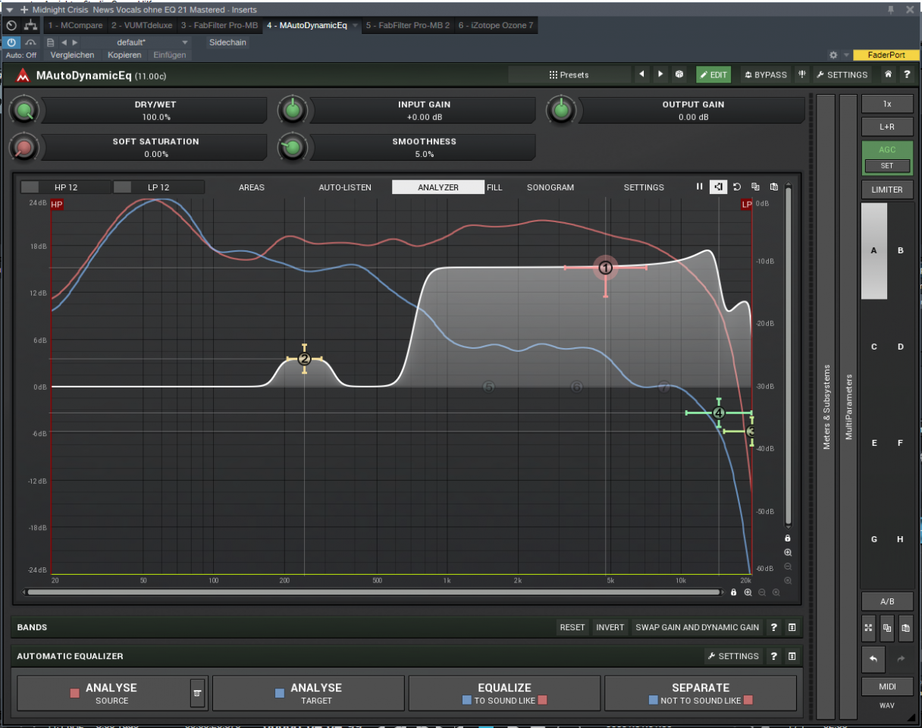Expand the MultiParameters panel
The image size is (922, 728).
point(848,406)
